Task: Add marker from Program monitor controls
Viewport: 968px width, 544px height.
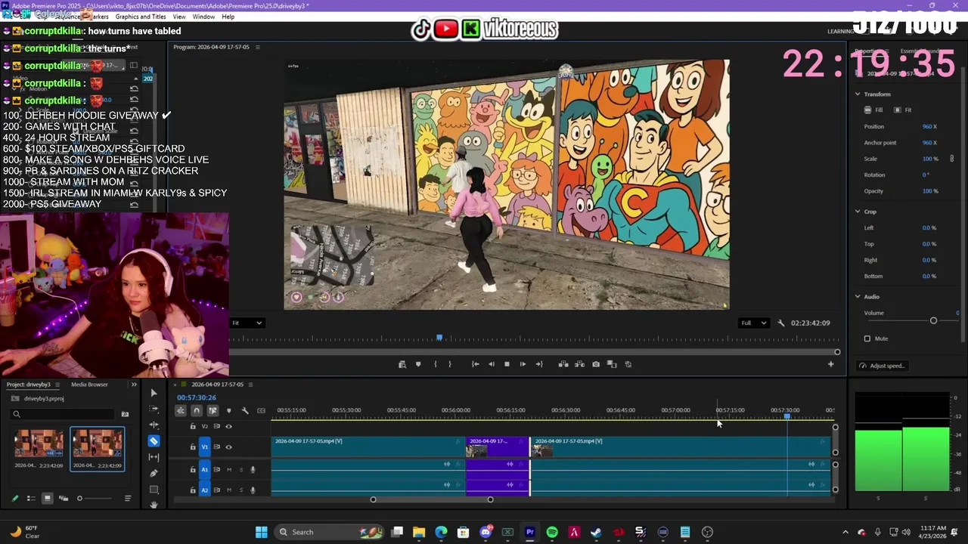Action: point(418,364)
